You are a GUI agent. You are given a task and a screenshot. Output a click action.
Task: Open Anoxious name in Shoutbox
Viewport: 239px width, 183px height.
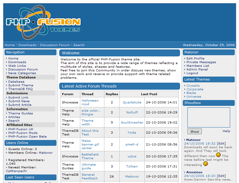(194, 172)
